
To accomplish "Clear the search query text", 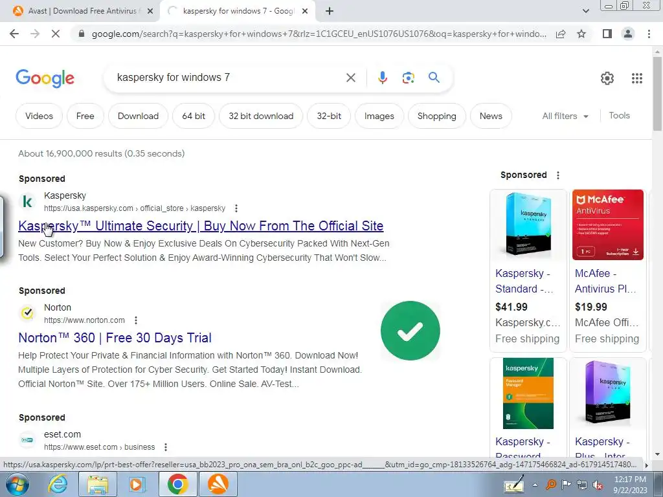I will point(350,78).
